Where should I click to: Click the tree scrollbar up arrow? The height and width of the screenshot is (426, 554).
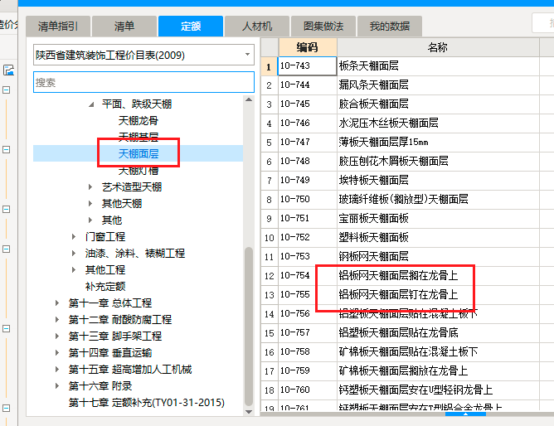tap(249, 99)
